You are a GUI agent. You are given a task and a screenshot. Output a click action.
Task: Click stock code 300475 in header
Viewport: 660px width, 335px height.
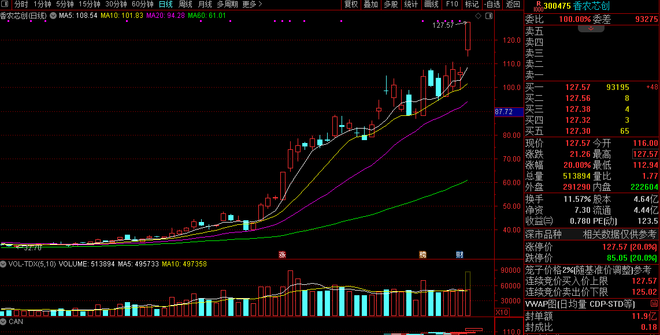coord(557,6)
